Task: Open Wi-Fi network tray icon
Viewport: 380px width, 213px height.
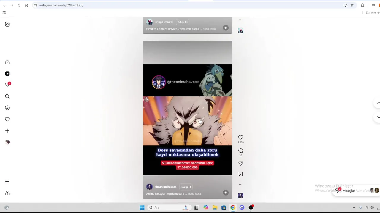Action: click(367, 208)
